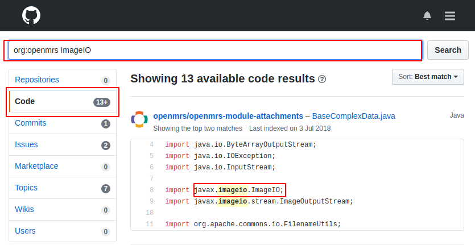
Task: Click the 'Showing the top two matches' text
Action: coord(198,128)
